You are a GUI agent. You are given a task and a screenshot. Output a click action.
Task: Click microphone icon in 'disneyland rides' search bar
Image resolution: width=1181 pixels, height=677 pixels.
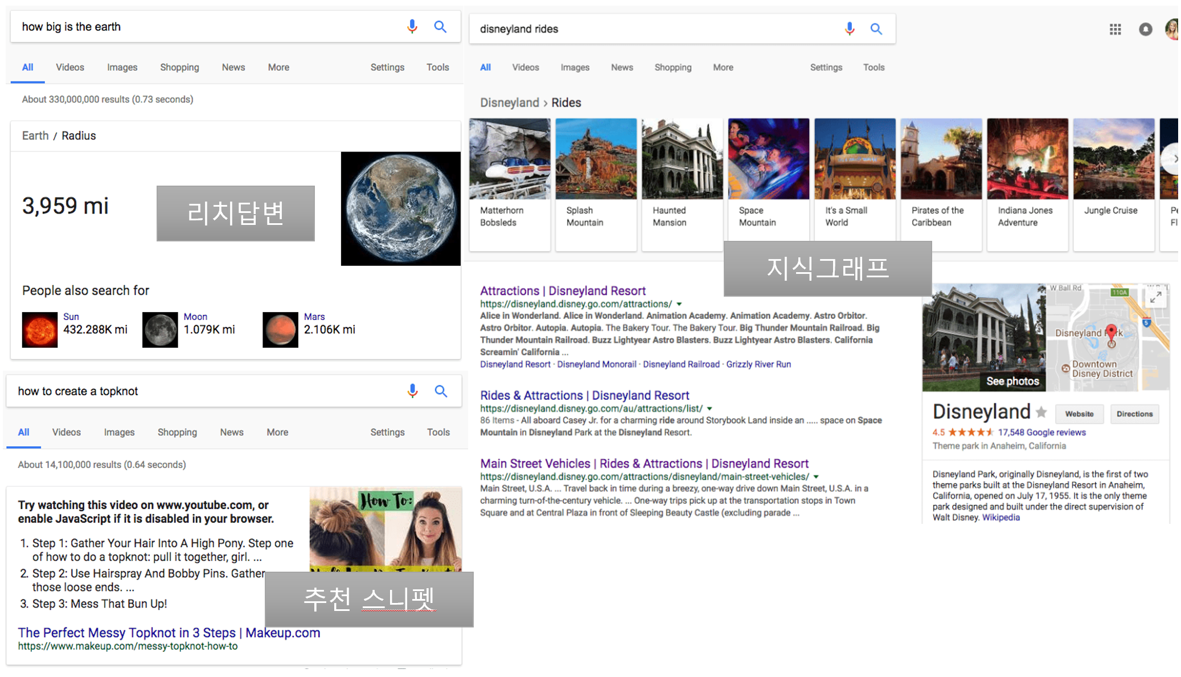849,28
